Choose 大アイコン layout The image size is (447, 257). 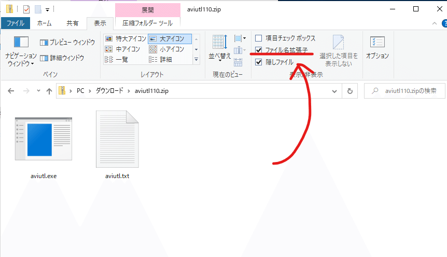[170, 38]
